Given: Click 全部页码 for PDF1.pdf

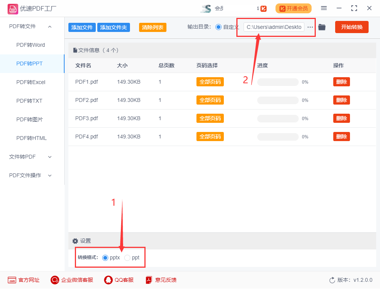Looking at the screenshot, I should point(210,82).
